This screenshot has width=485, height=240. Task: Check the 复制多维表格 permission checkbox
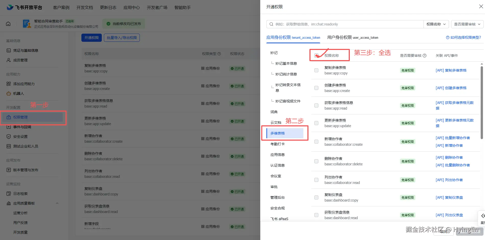click(x=316, y=70)
